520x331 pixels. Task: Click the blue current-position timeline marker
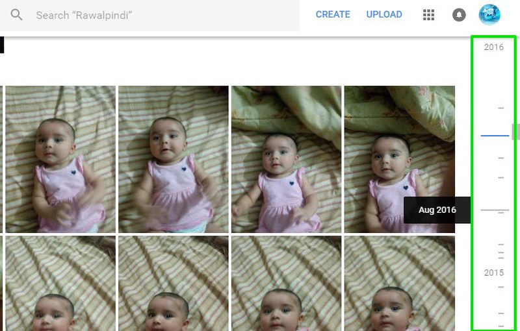click(495, 136)
